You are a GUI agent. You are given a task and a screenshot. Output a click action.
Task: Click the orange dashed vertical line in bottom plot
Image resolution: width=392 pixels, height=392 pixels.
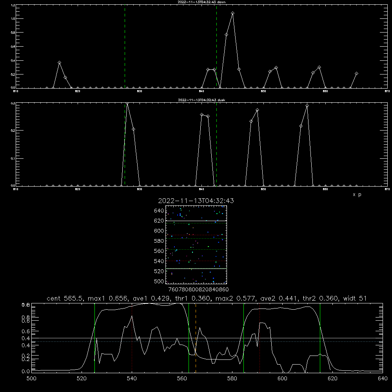click(196, 338)
